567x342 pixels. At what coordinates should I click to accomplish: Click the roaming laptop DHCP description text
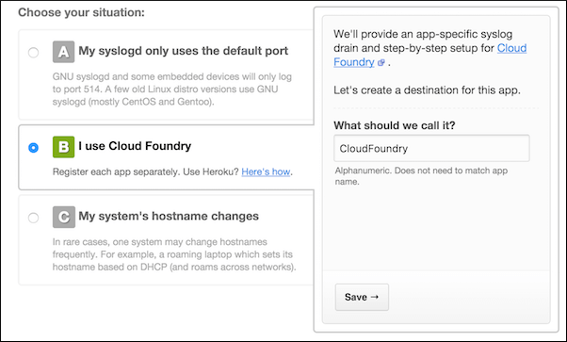click(174, 254)
